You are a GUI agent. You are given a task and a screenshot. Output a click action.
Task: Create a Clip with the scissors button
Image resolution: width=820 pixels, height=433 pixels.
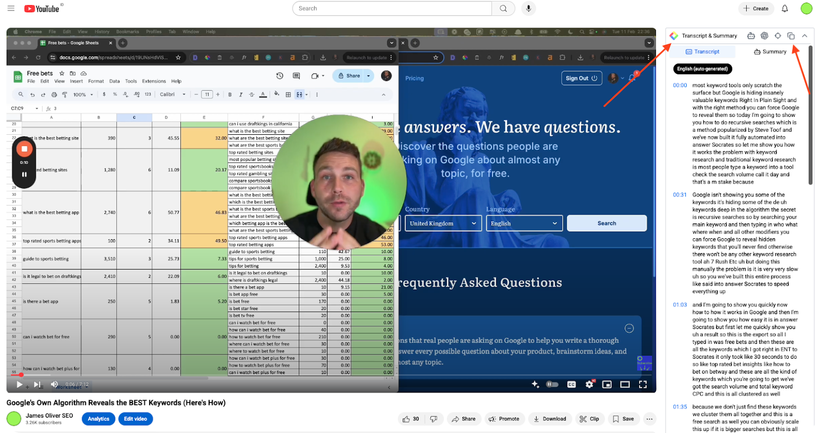tap(589, 419)
